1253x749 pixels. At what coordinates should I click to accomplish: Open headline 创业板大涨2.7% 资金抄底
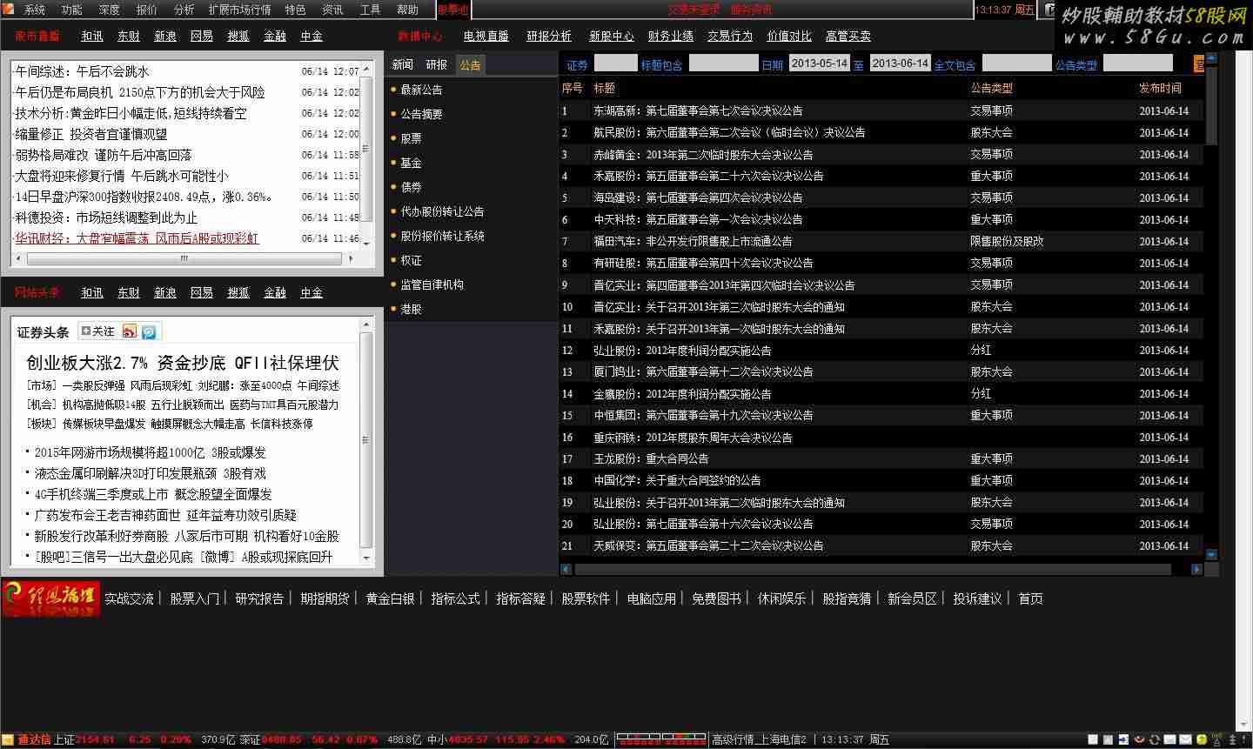pos(183,363)
